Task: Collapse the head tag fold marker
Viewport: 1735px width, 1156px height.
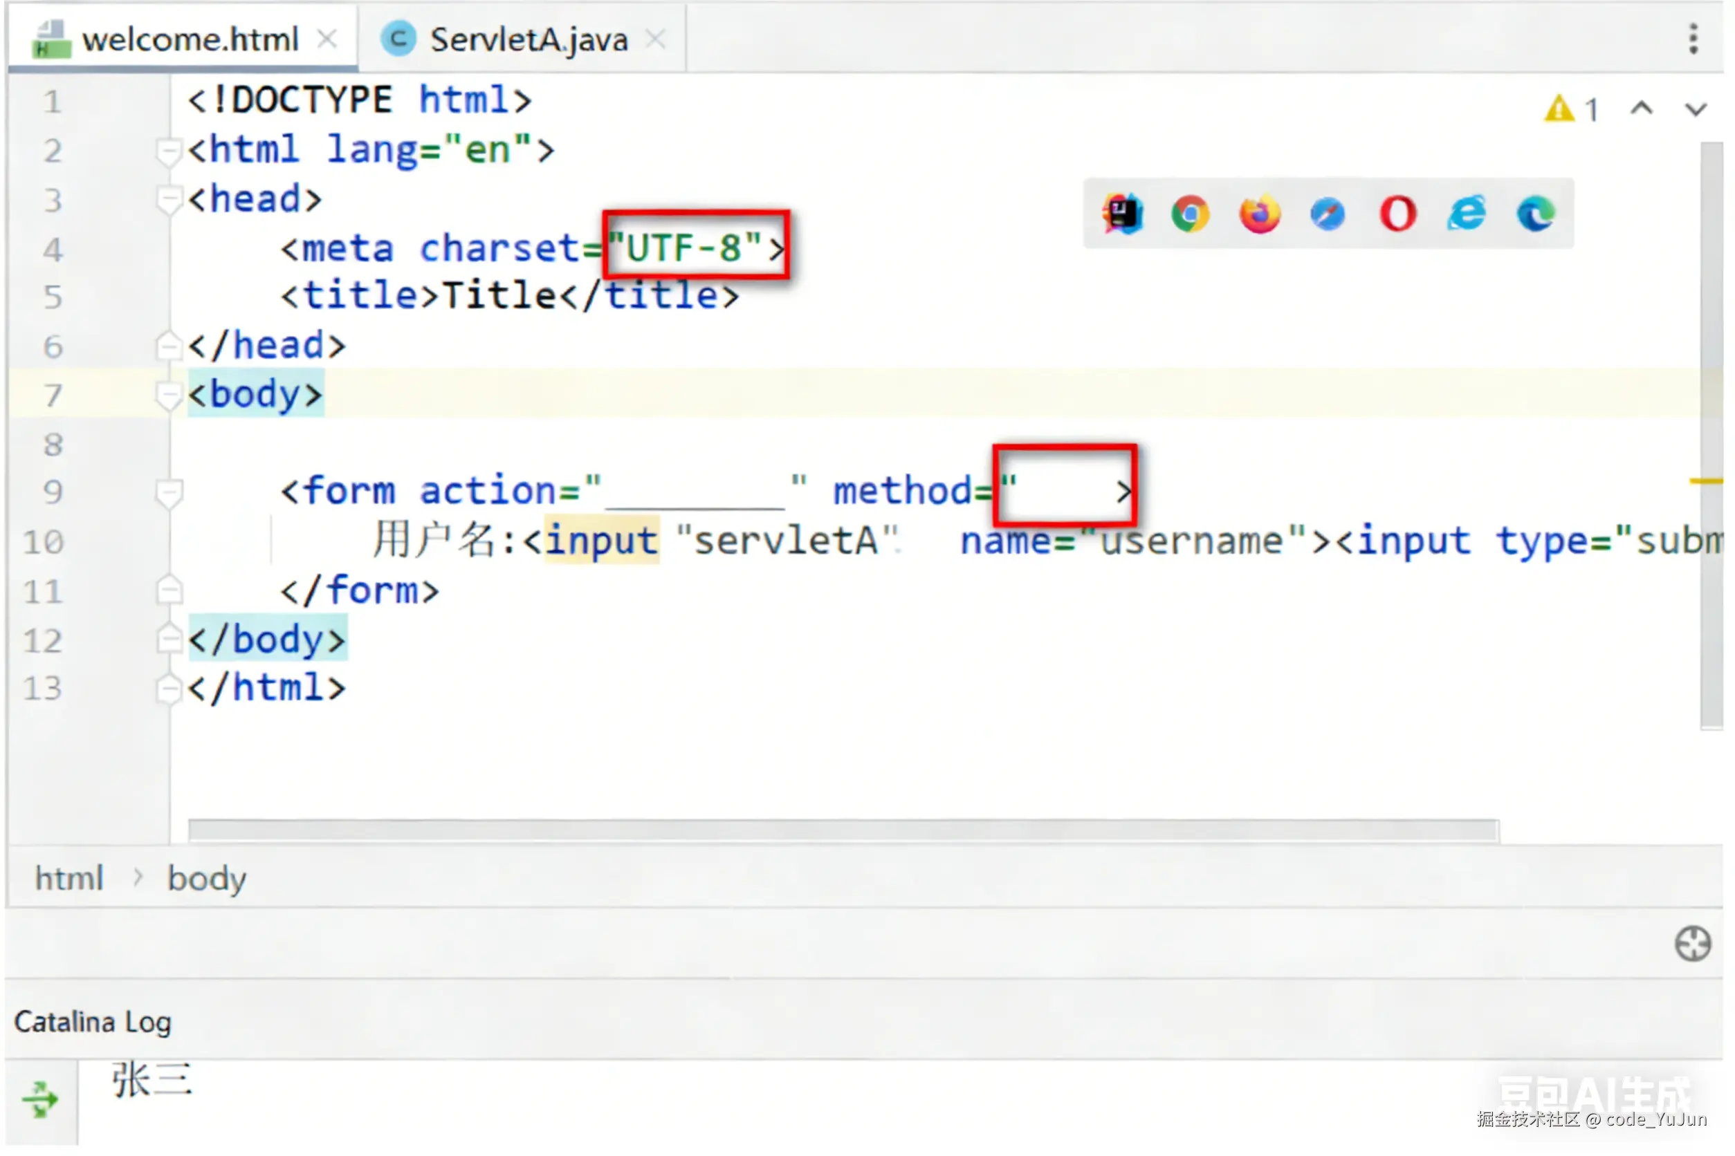Action: tap(169, 200)
